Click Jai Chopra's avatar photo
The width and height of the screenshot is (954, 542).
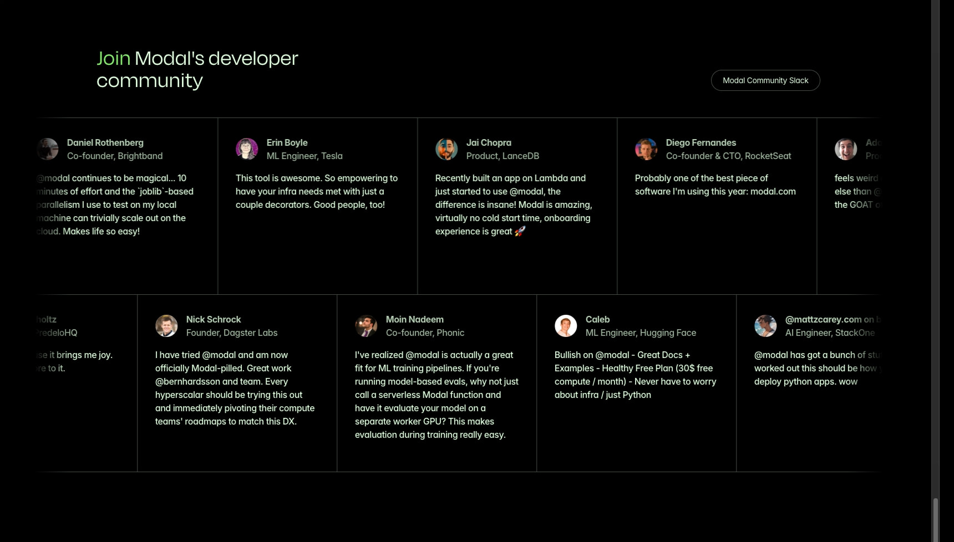(446, 149)
